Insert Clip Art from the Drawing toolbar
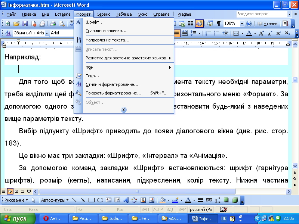 click(143, 200)
